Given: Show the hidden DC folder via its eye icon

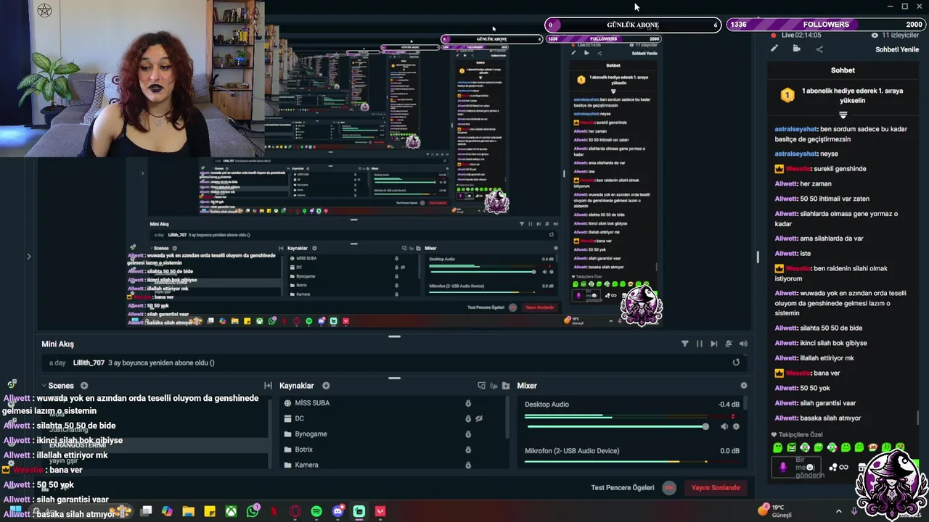Looking at the screenshot, I should pos(479,418).
